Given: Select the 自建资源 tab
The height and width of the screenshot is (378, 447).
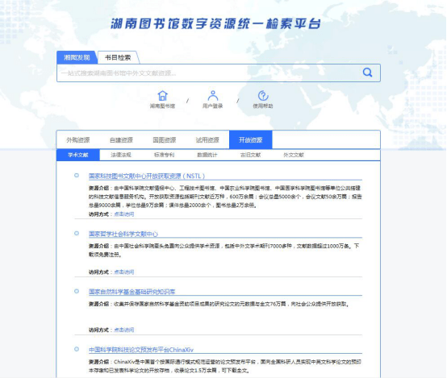Looking at the screenshot, I should [x=121, y=140].
